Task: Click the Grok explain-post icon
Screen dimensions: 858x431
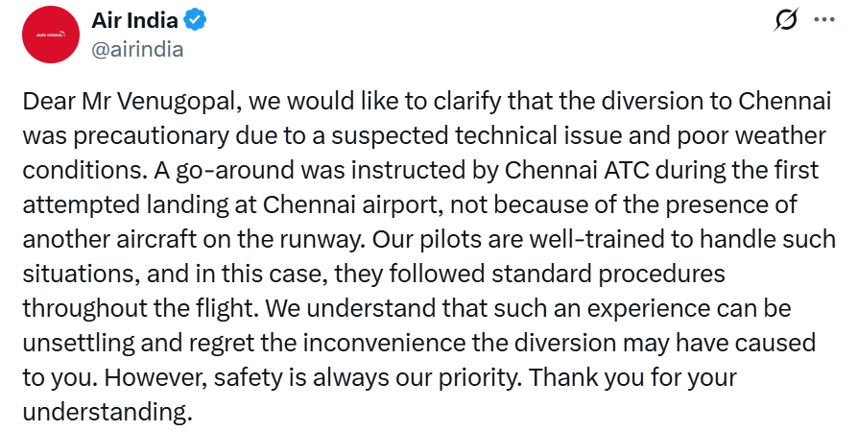Action: pyautogui.click(x=786, y=21)
